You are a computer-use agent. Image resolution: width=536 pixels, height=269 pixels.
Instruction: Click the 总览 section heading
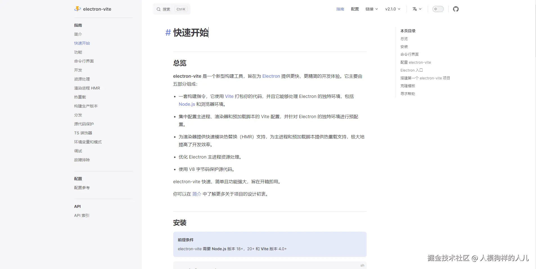point(180,63)
